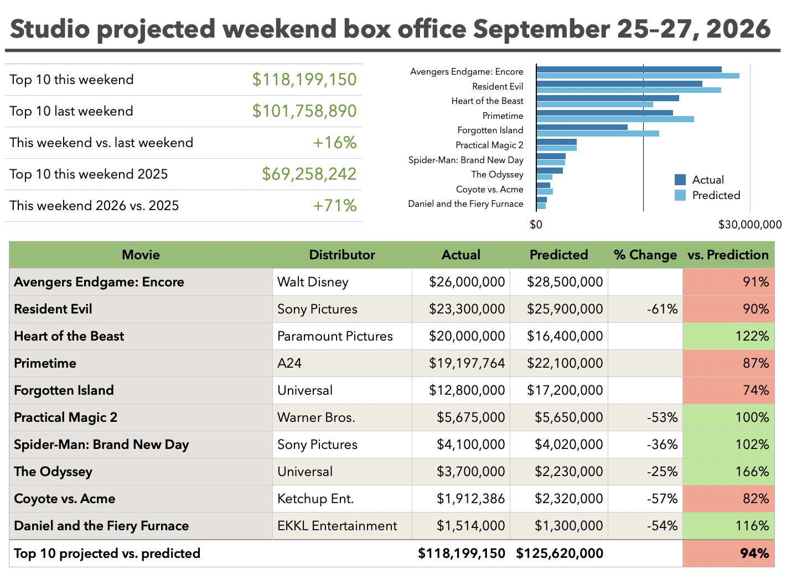The height and width of the screenshot is (575, 797).
Task: Select the Top 10 this weekend value $118,199,150
Action: [x=304, y=80]
